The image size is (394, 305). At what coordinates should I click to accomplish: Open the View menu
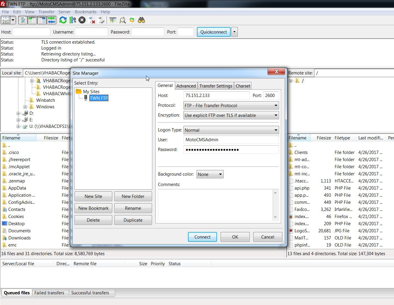[x=29, y=12]
